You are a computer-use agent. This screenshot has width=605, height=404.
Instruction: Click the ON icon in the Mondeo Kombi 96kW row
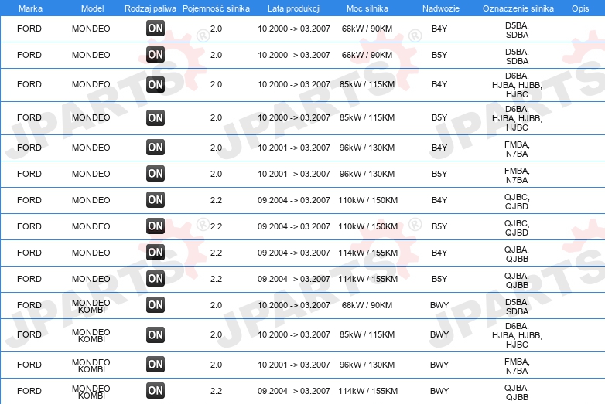point(156,365)
